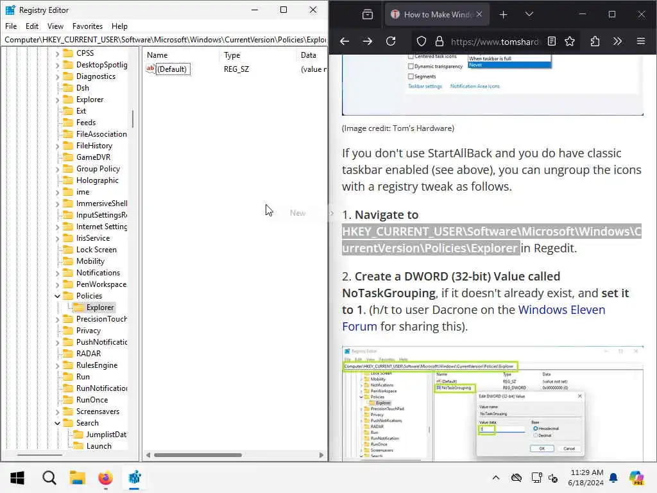657x493 pixels.
Task: Go forward in Firefox
Action: 368,41
